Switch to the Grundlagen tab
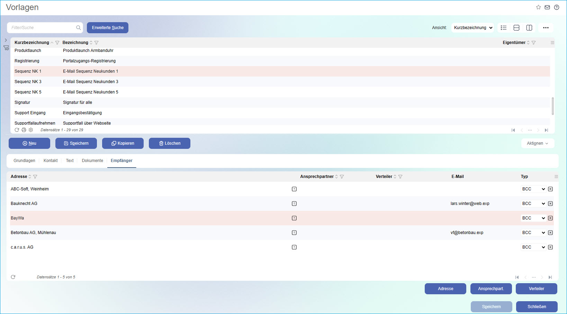The height and width of the screenshot is (314, 567). tap(24, 161)
